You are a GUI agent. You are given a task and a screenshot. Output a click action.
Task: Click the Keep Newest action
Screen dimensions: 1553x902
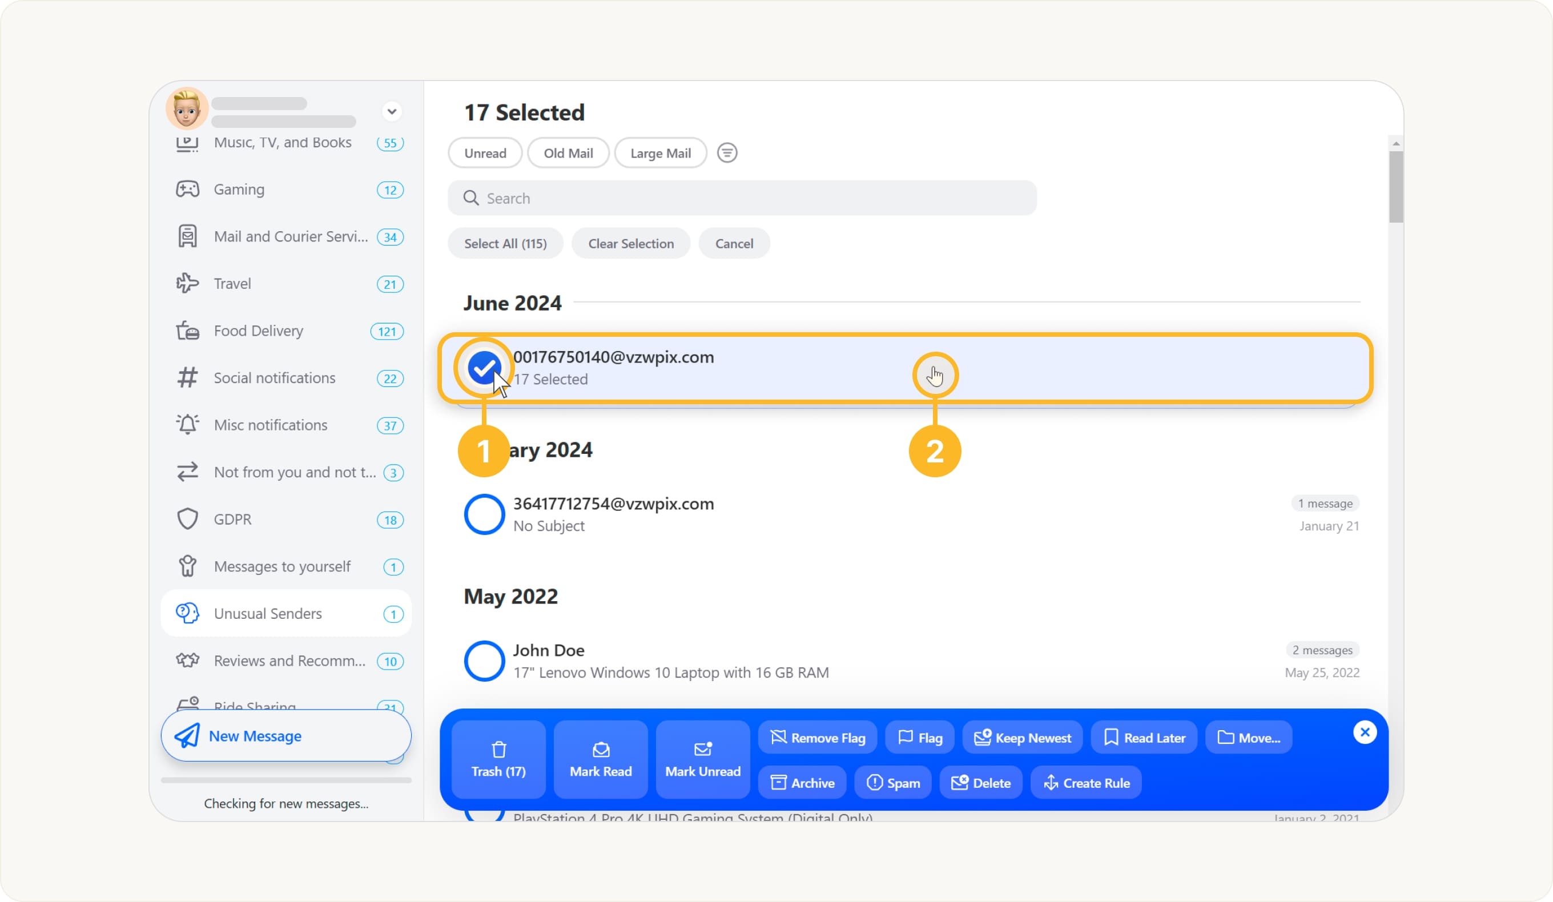[x=1022, y=738]
